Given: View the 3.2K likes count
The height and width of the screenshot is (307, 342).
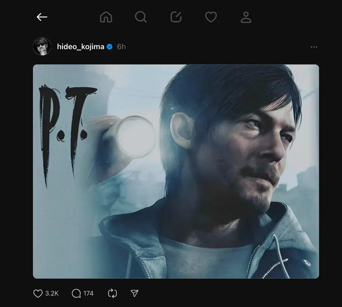Looking at the screenshot, I should pos(52,294).
